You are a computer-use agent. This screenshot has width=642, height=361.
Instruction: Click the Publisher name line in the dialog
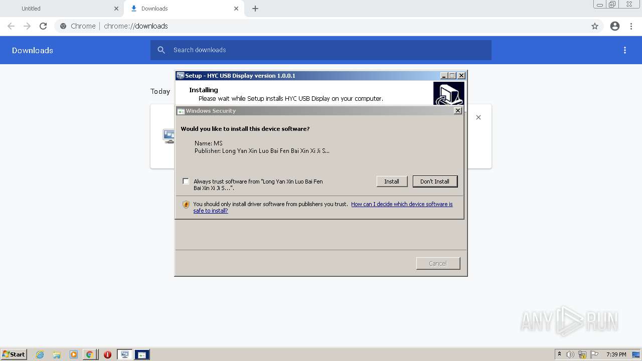tap(262, 151)
